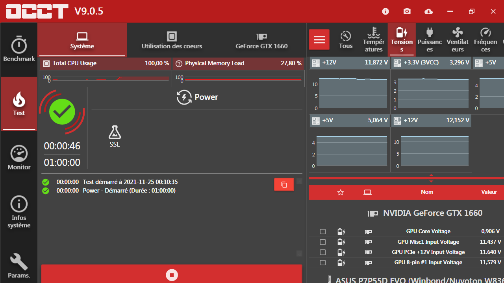504x283 pixels.
Task: Select the log entry 'Test démarré à 2021-11-25 00:10:35'
Action: [130, 182]
